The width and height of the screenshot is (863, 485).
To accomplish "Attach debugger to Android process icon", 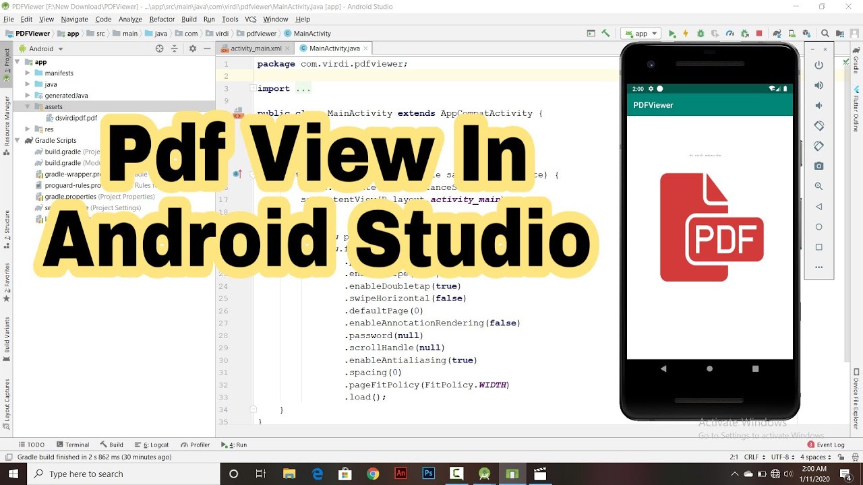I will point(744,34).
